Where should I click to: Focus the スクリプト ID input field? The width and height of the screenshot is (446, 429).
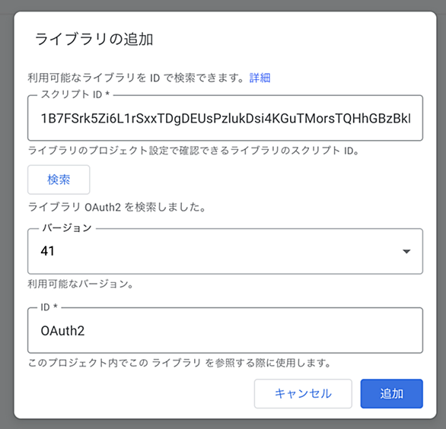click(x=225, y=118)
